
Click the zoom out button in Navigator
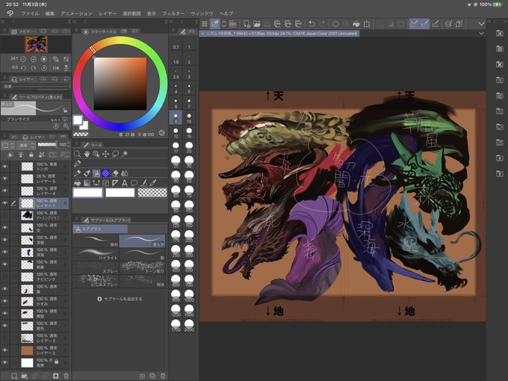pyautogui.click(x=25, y=58)
